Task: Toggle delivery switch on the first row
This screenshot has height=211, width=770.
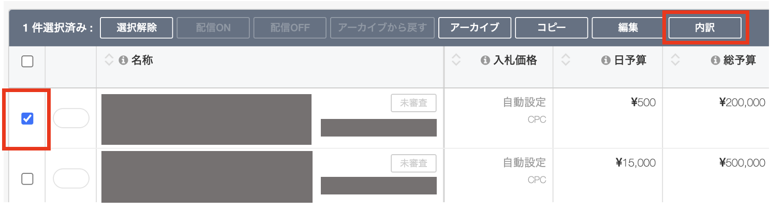Action: [71, 118]
